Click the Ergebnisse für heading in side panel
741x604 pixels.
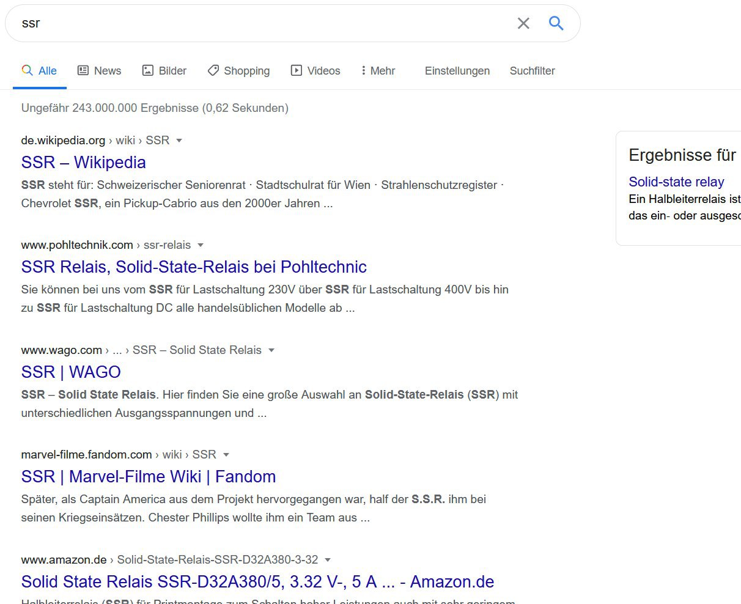pyautogui.click(x=682, y=155)
